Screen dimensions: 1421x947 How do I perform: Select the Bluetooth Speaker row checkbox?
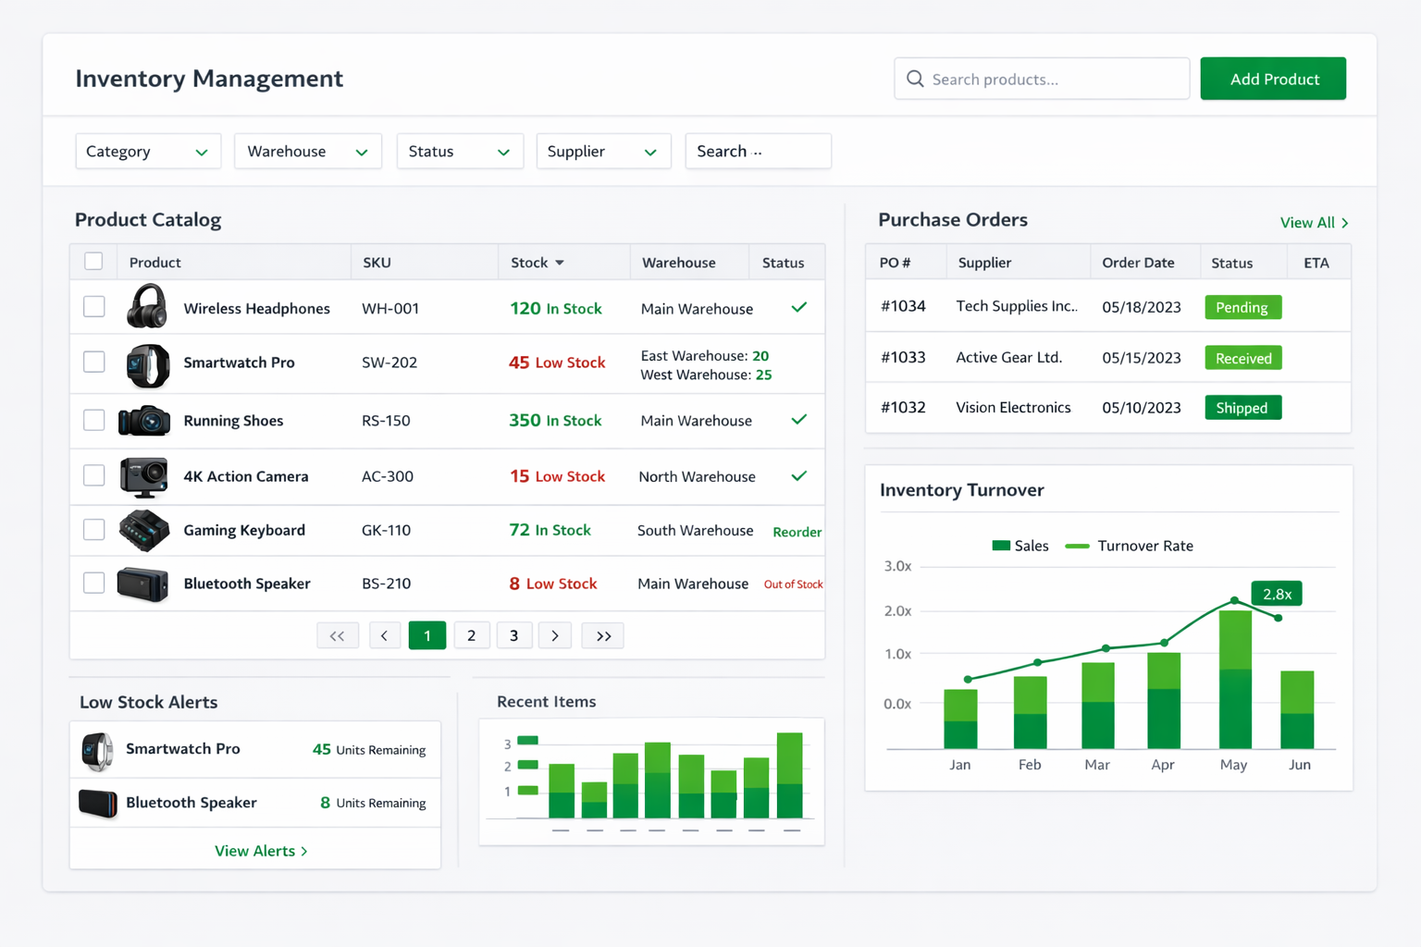(93, 583)
